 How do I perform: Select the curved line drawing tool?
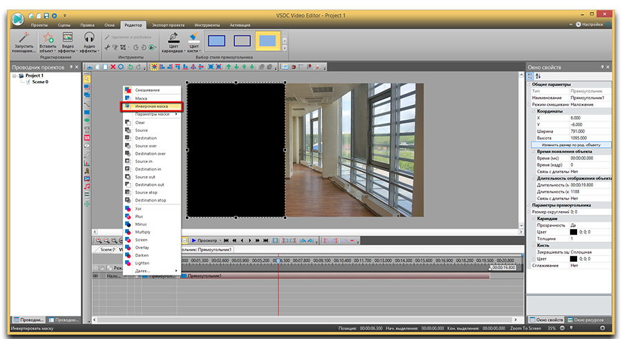87,105
